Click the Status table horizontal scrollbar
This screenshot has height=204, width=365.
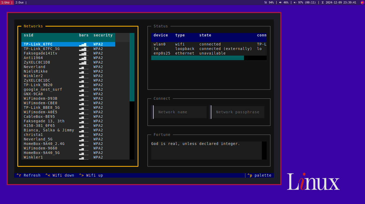click(209, 58)
